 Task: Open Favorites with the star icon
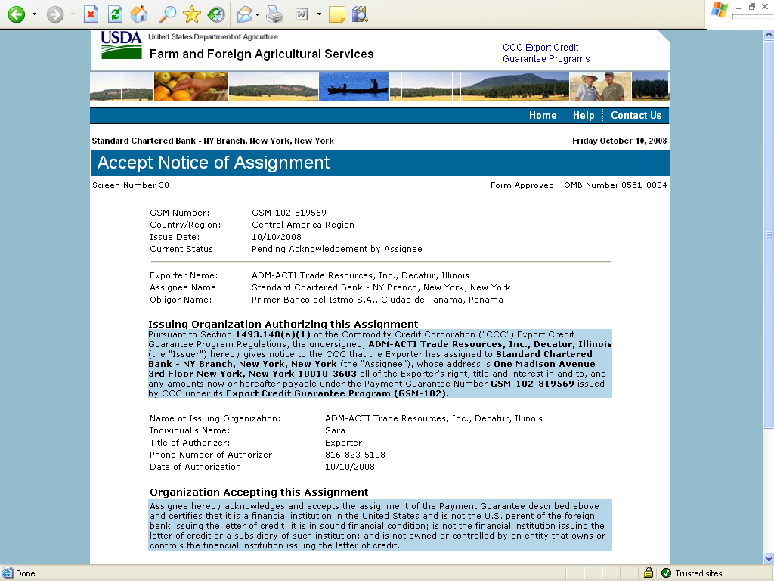click(x=191, y=14)
